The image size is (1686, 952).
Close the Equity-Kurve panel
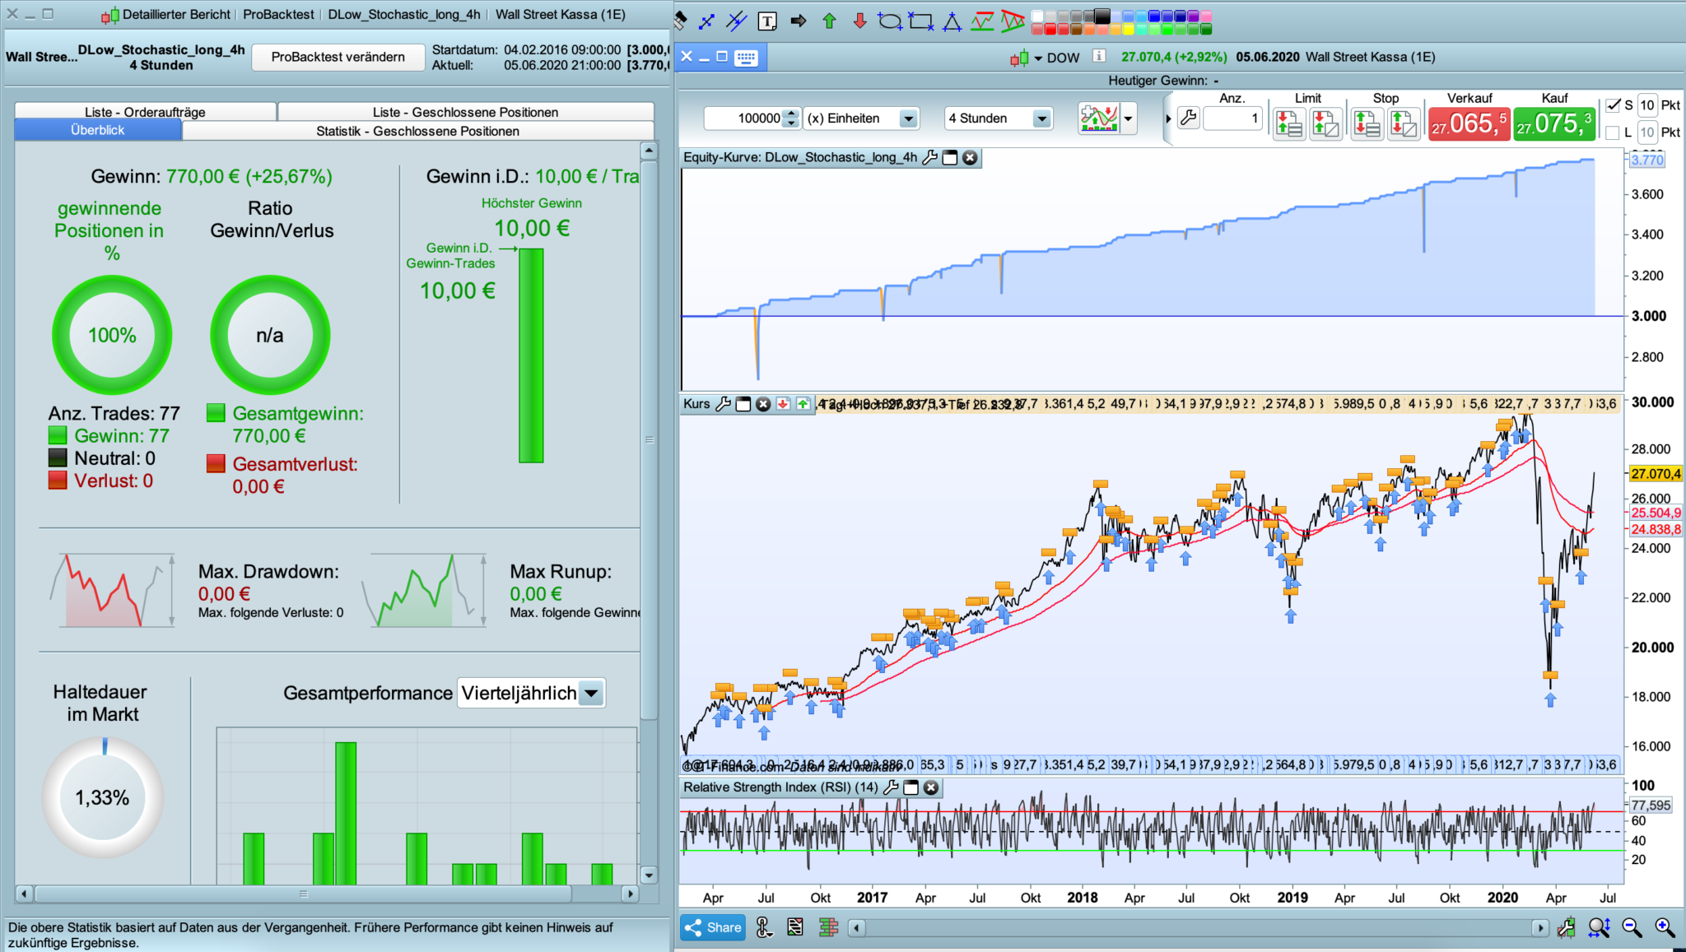click(x=971, y=157)
